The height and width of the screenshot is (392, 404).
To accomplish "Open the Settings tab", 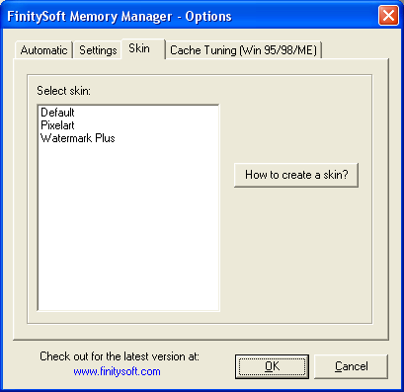I will point(98,50).
